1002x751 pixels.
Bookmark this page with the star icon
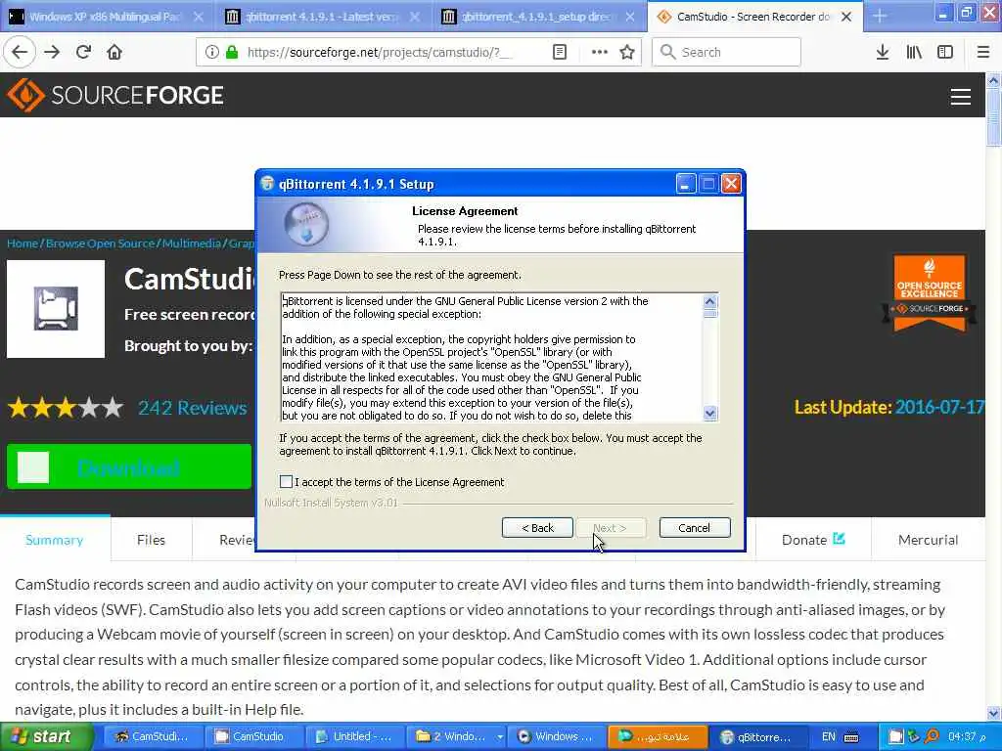point(627,53)
